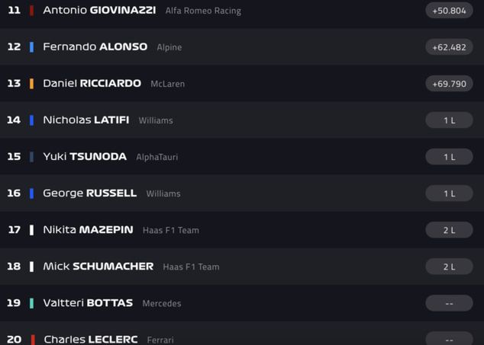484x345 pixels.
Task: Select Yuki Tsunoda's name
Action: [x=85, y=157]
